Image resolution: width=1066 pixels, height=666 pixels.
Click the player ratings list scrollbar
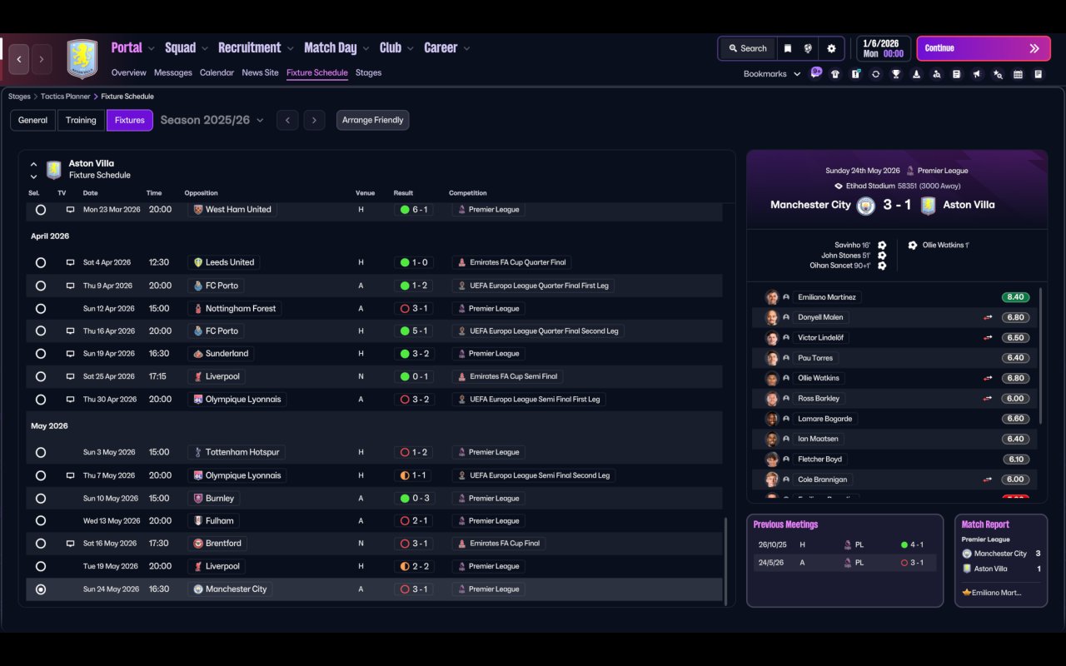tap(1042, 356)
